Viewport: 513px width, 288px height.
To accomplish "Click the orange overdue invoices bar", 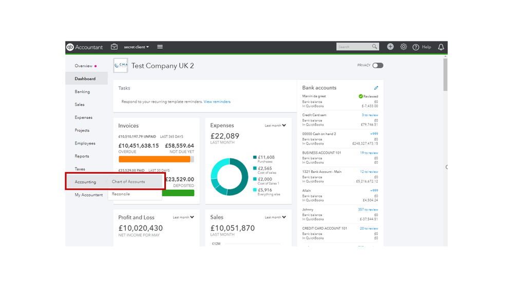I will click(155, 159).
